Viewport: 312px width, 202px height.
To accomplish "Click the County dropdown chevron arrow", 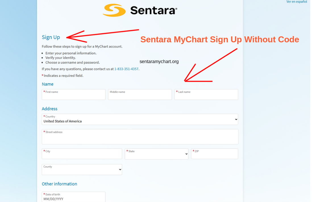I will click(120, 170).
